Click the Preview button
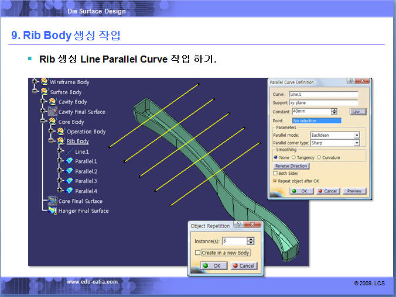The height and width of the screenshot is (297, 396). click(x=354, y=191)
